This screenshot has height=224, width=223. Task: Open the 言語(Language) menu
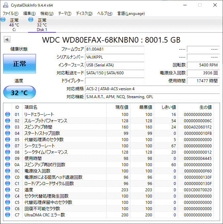131,14
